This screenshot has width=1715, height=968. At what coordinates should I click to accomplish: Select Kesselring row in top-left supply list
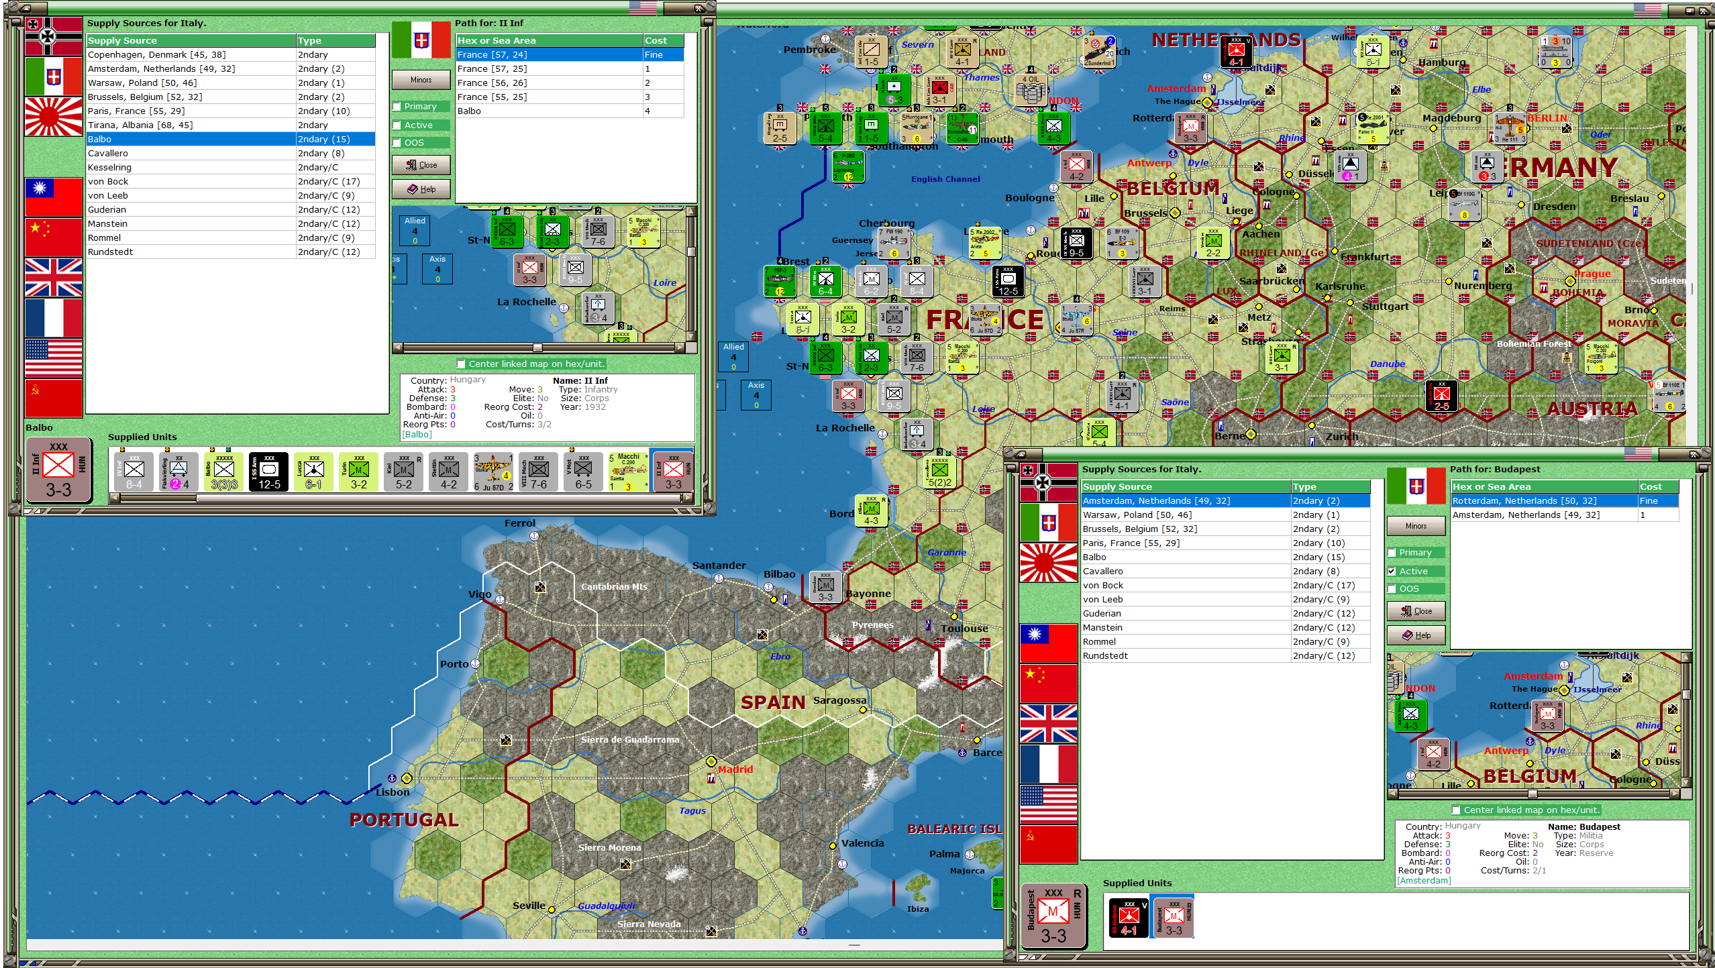tap(231, 168)
